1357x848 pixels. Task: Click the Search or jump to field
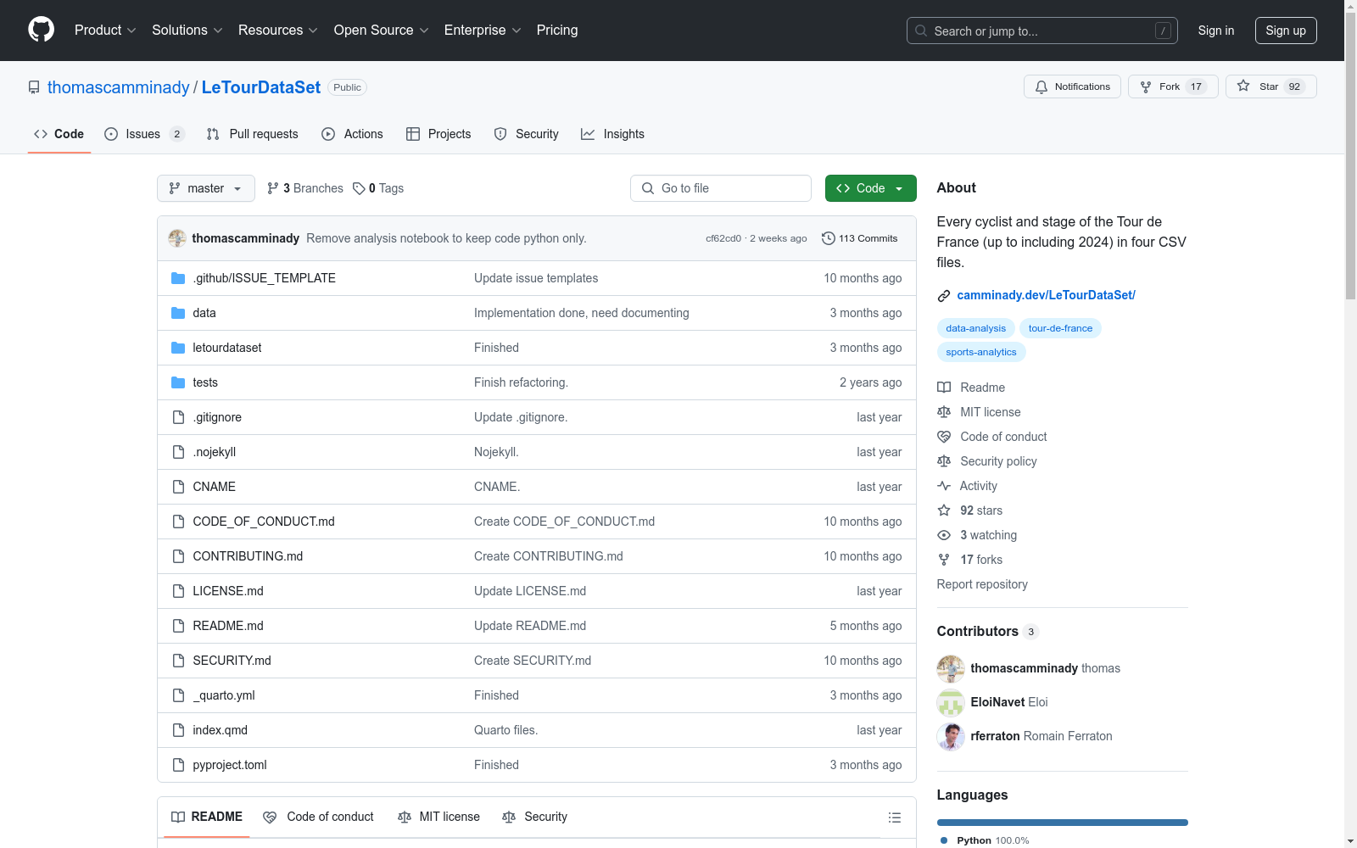tap(1042, 31)
